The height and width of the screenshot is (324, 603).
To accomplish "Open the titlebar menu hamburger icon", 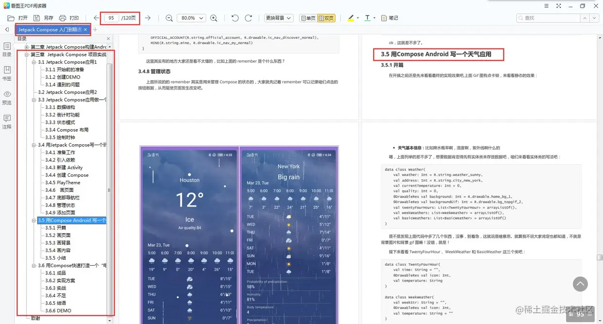I will coord(548,6).
